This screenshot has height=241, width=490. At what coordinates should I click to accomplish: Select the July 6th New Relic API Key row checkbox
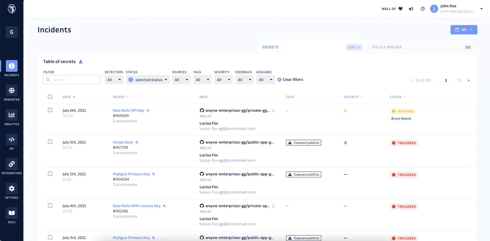pyautogui.click(x=50, y=110)
